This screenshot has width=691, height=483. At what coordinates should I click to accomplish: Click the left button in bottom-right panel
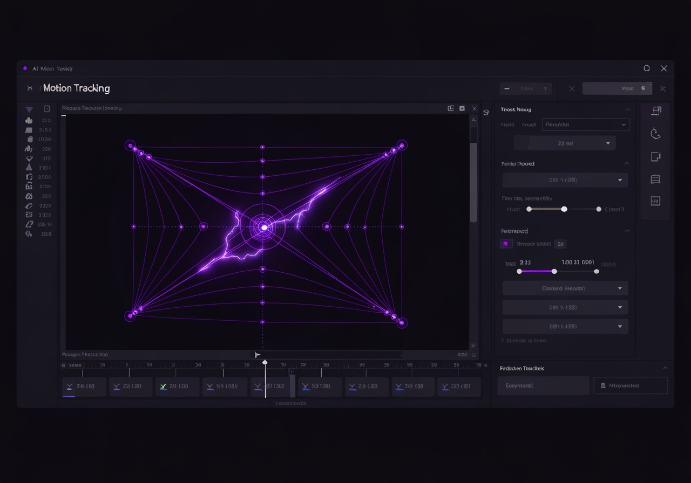[543, 386]
